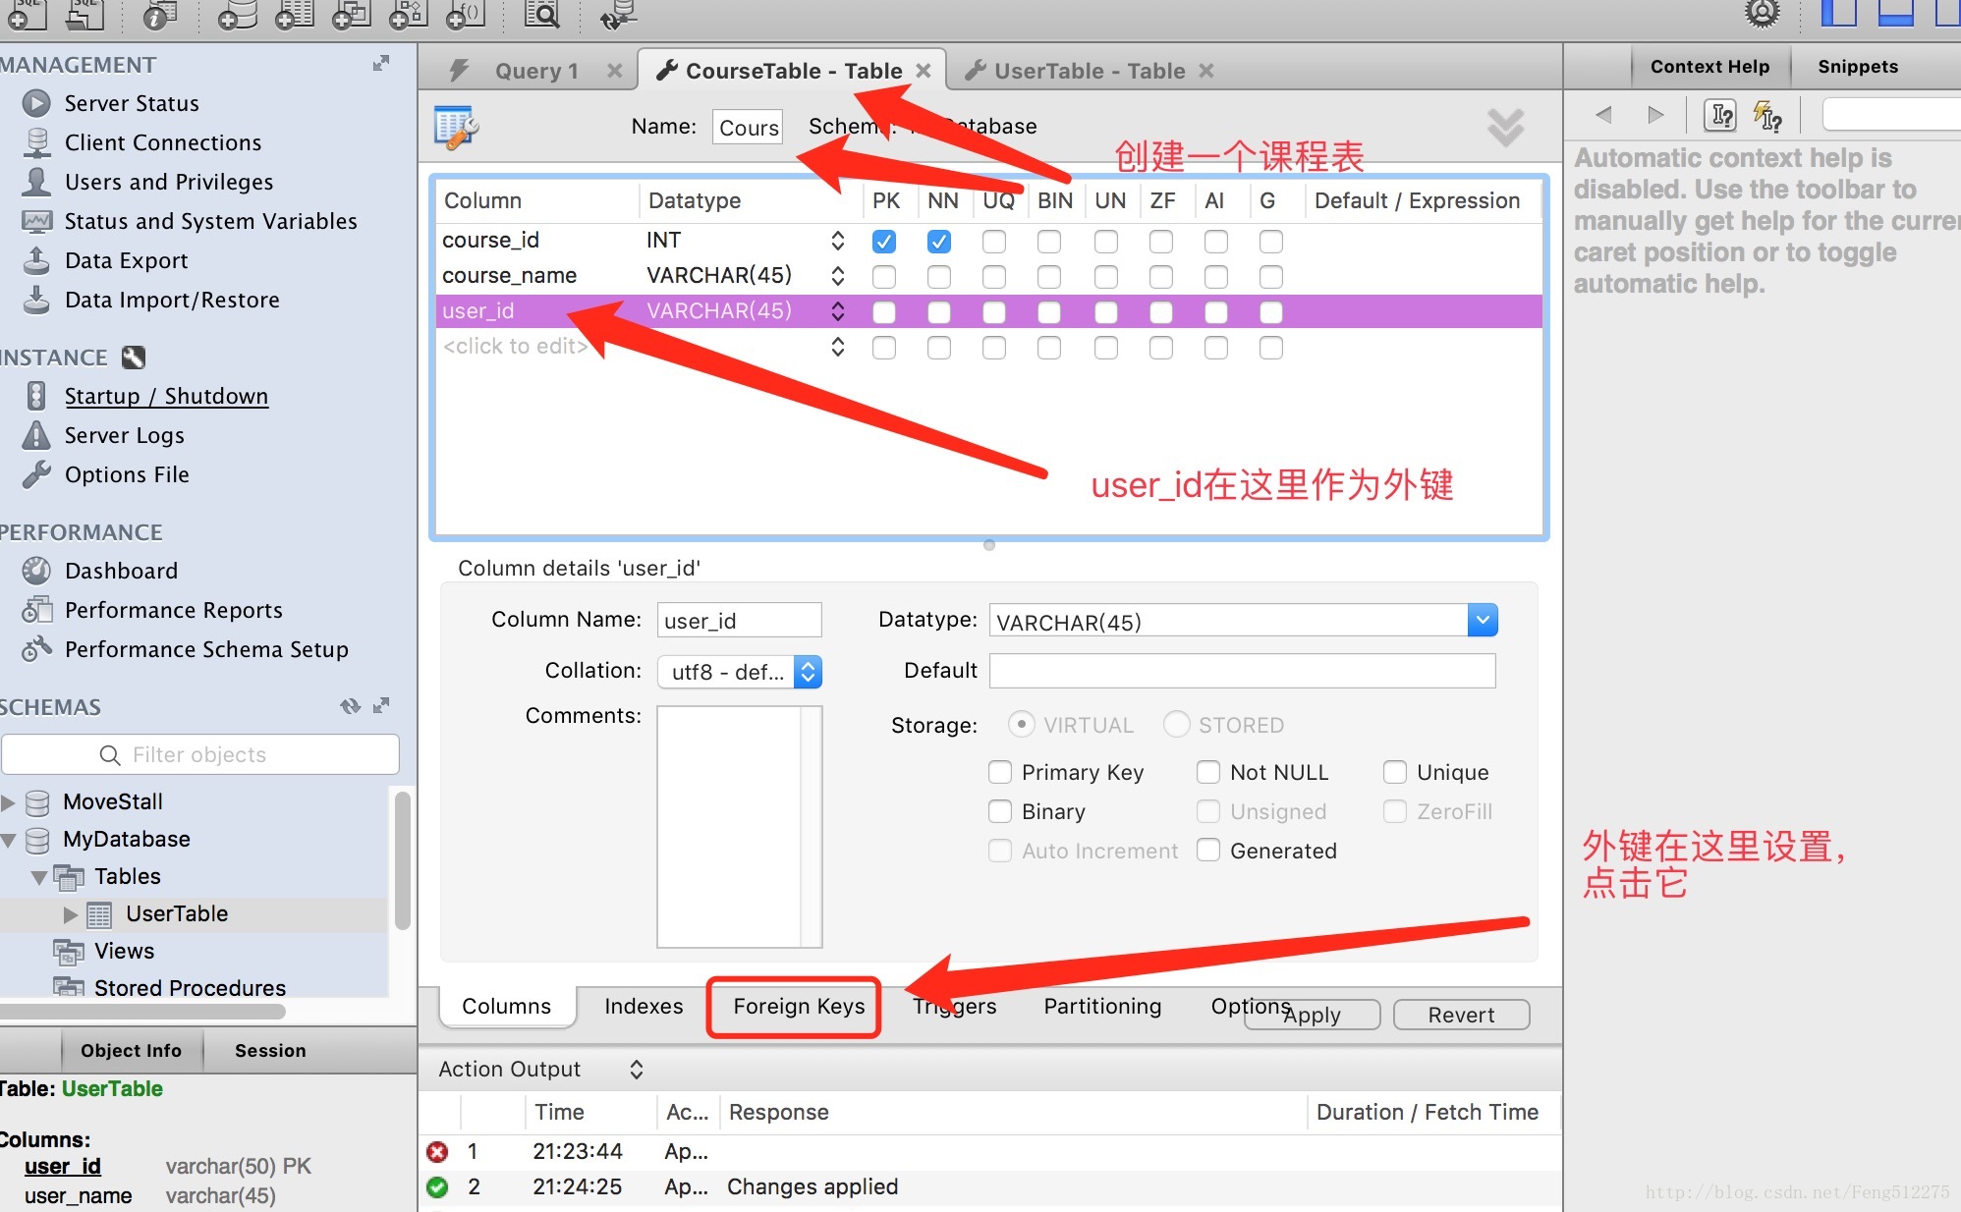The width and height of the screenshot is (1961, 1212).
Task: Toggle PK checkbox for course_id
Action: click(x=884, y=240)
